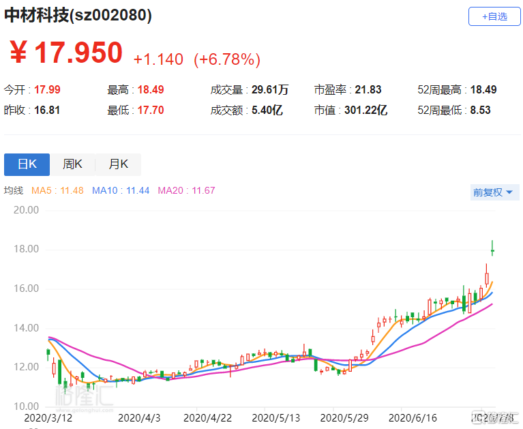Click the 18.00 price axis label
Viewport: 523px width, 429px height.
26,249
